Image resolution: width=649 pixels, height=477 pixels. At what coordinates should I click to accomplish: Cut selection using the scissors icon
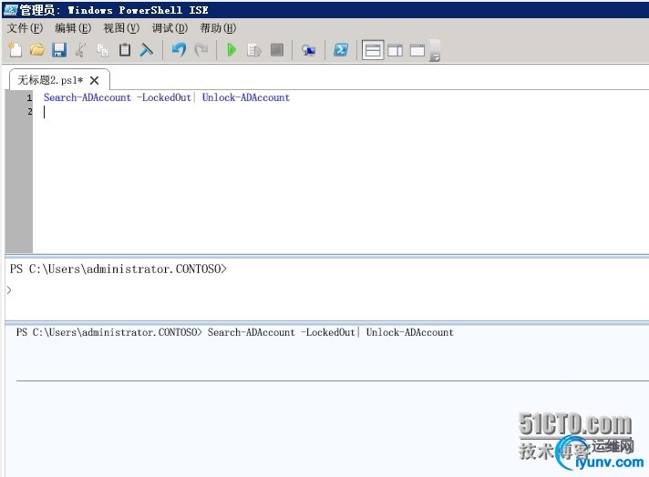(81, 50)
